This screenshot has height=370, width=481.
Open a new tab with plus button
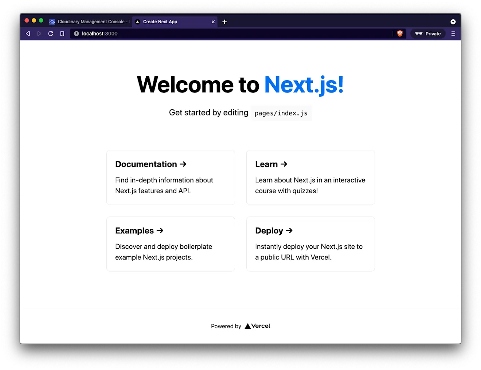click(x=224, y=22)
